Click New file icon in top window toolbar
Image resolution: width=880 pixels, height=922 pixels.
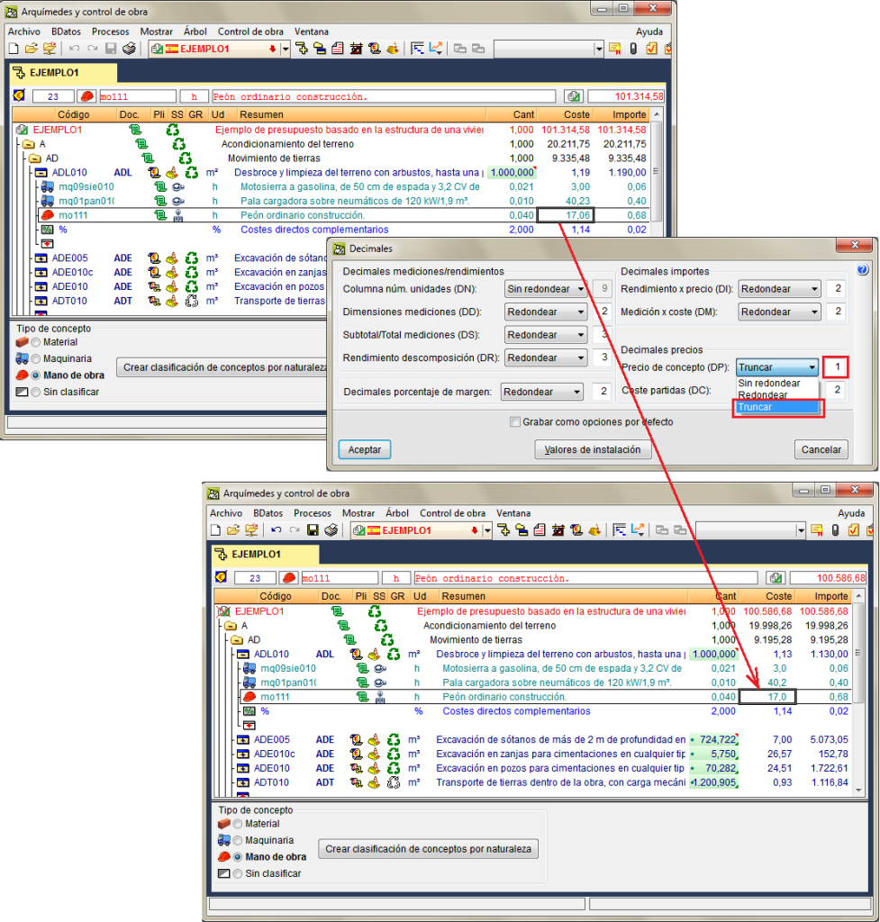[14, 49]
